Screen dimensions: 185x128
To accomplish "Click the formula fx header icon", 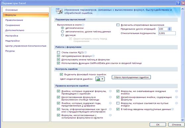I will [59, 11].
